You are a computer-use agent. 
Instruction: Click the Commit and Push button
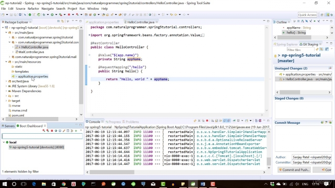pos(294,170)
